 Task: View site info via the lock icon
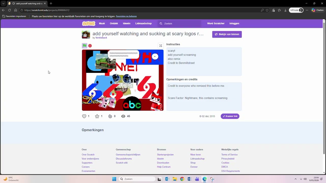(22, 10)
